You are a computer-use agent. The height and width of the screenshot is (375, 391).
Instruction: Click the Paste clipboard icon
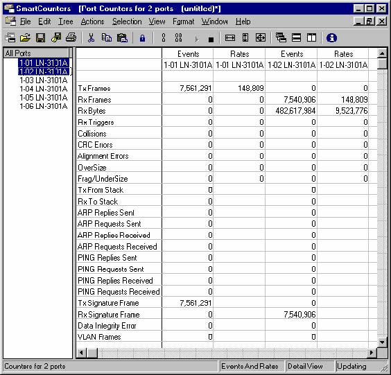tap(122, 38)
